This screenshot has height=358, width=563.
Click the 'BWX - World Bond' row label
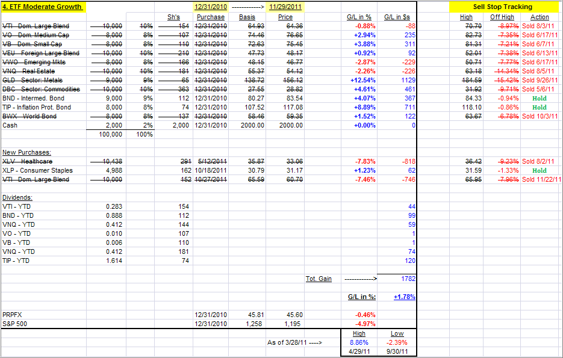coord(30,116)
